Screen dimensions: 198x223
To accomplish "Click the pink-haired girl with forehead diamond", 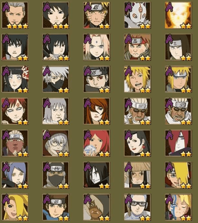I will tap(96, 47).
